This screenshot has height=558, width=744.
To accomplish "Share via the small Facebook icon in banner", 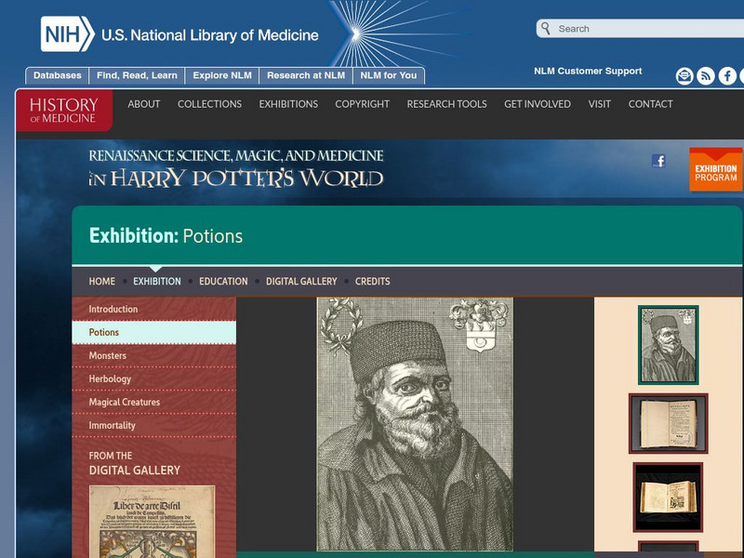I will [x=658, y=161].
